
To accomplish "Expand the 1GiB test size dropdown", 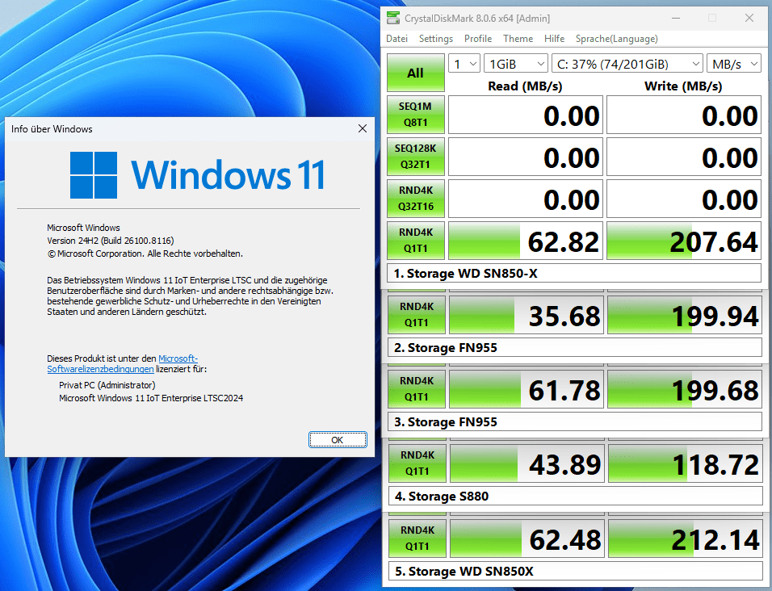I will click(x=516, y=64).
